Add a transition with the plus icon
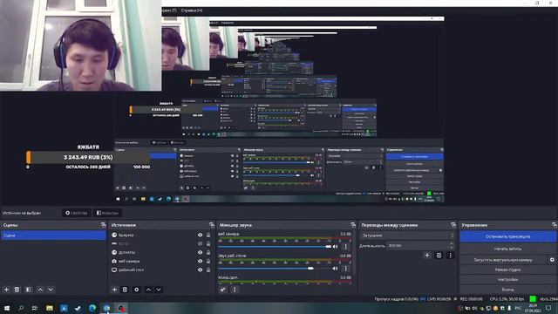558x314 pixels. [427, 256]
